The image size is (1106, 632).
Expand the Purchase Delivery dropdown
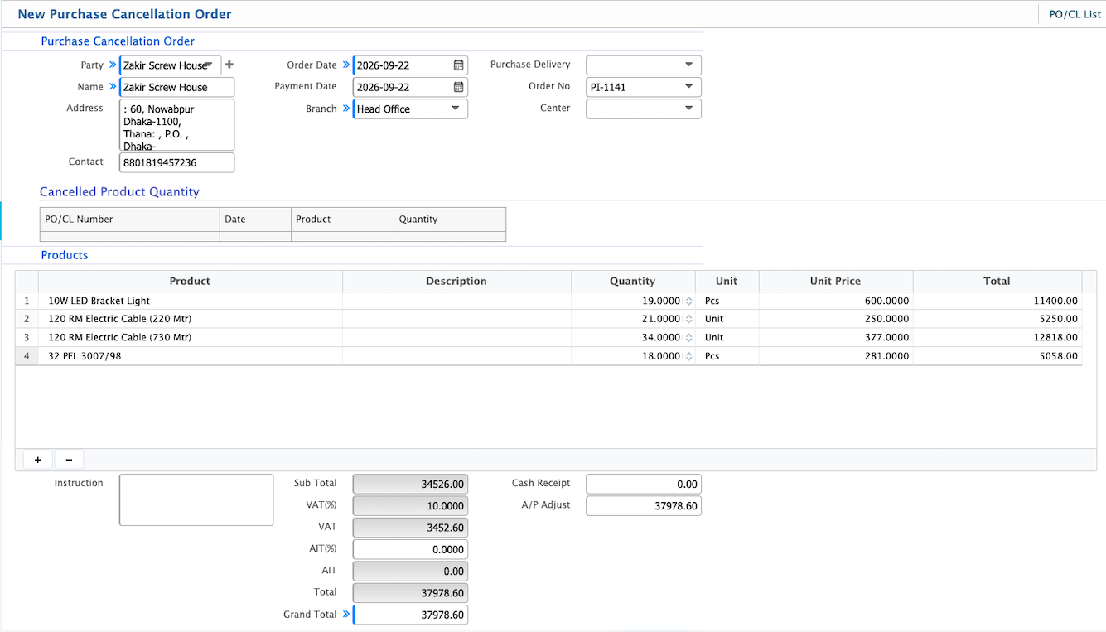click(x=688, y=65)
